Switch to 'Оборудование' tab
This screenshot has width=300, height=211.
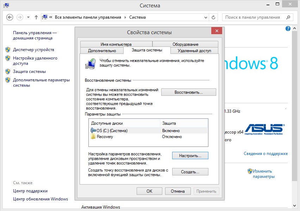[186, 44]
